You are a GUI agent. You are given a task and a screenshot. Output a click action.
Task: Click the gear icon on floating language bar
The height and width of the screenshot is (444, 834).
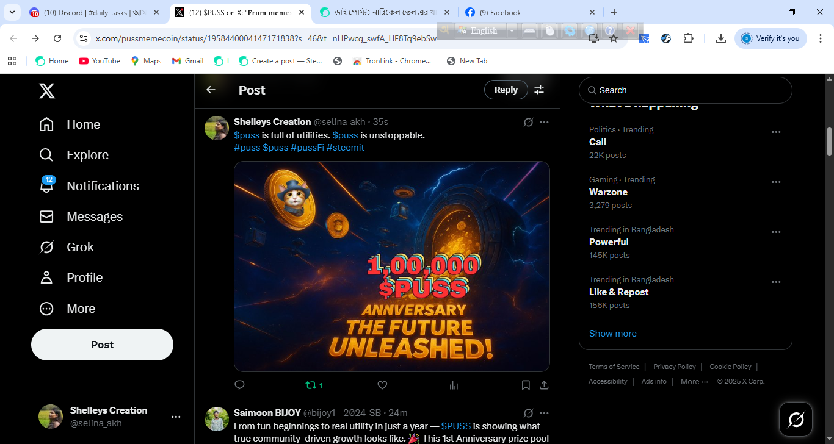(570, 30)
